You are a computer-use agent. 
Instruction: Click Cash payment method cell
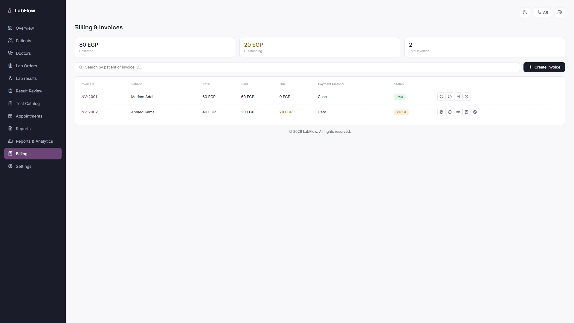click(x=322, y=97)
